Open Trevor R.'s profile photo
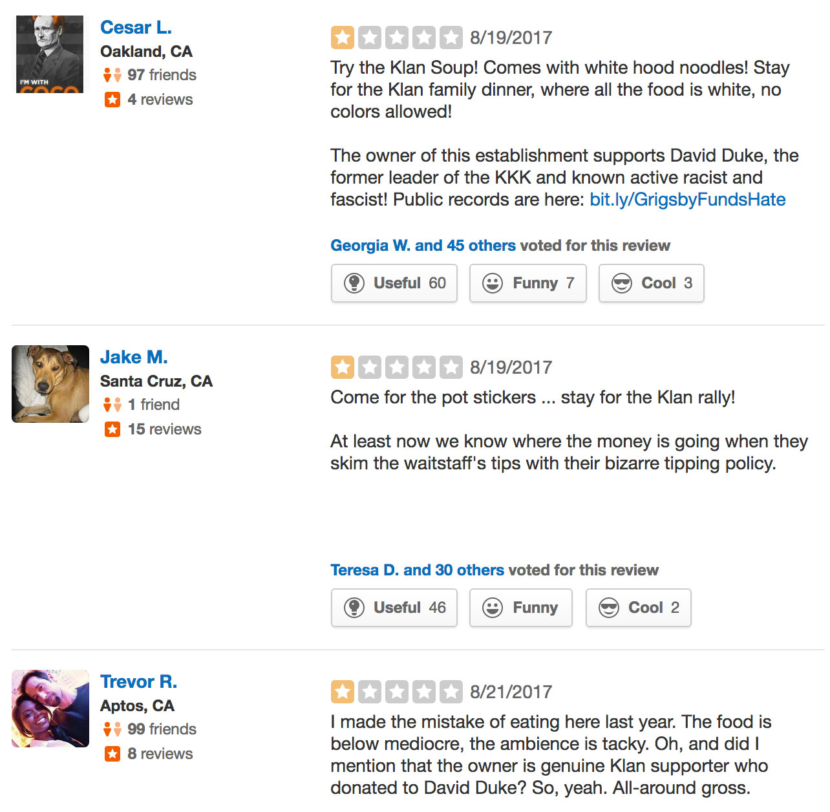 point(50,709)
